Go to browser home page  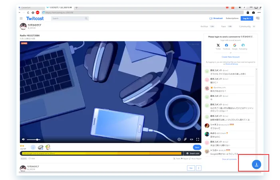click(x=33, y=12)
